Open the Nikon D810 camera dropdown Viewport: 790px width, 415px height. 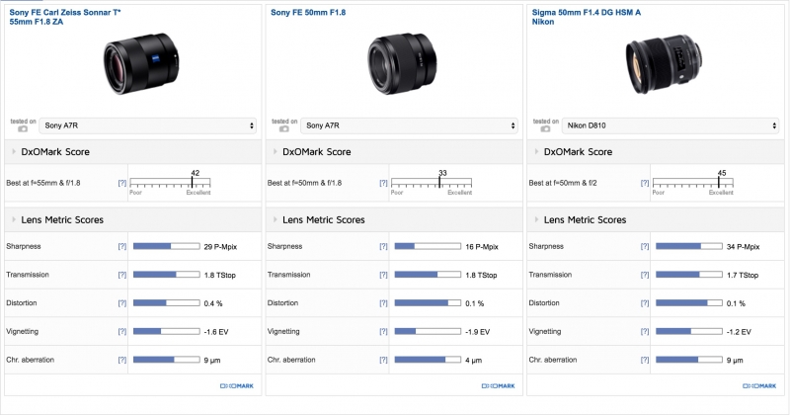pos(671,125)
